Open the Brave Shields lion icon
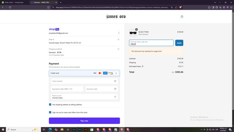Screen dimensions: 234x132 tap(180, 7)
